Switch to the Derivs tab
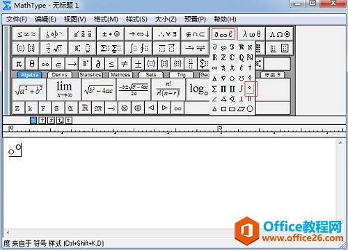The height and width of the screenshot is (250, 348). 60,75
